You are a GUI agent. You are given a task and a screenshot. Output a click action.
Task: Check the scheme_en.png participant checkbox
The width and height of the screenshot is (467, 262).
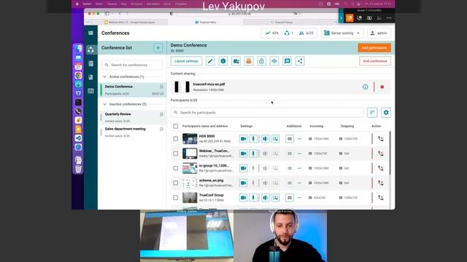tap(176, 183)
